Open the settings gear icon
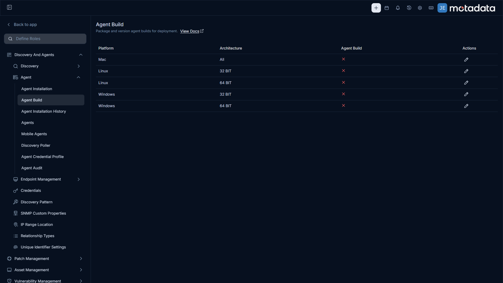 coord(420,8)
